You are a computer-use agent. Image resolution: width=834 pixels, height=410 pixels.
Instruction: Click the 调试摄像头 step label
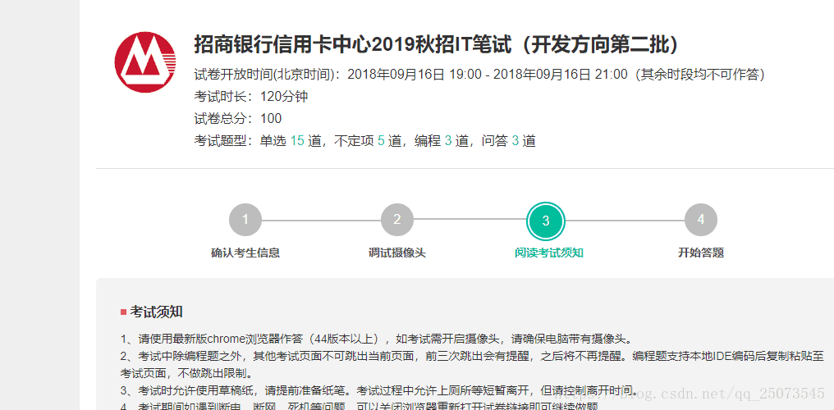click(x=396, y=253)
